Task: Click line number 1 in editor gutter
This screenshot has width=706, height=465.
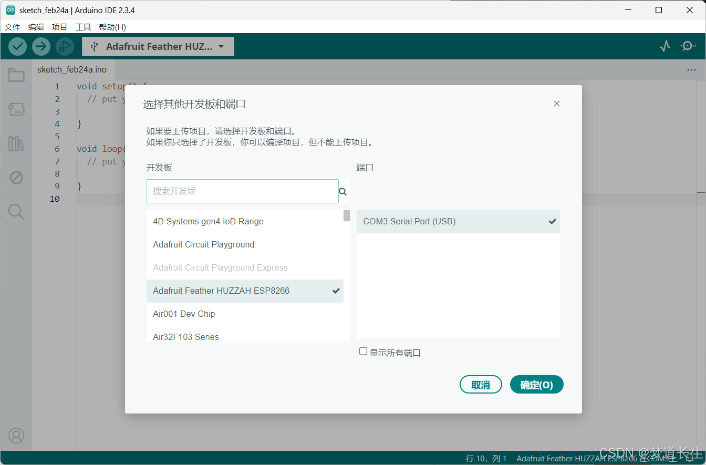Action: pyautogui.click(x=57, y=87)
